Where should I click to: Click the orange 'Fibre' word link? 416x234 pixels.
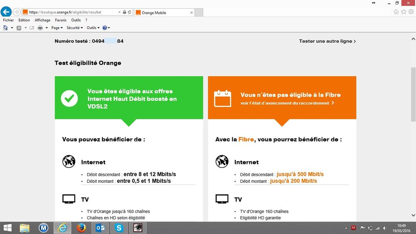(246, 139)
